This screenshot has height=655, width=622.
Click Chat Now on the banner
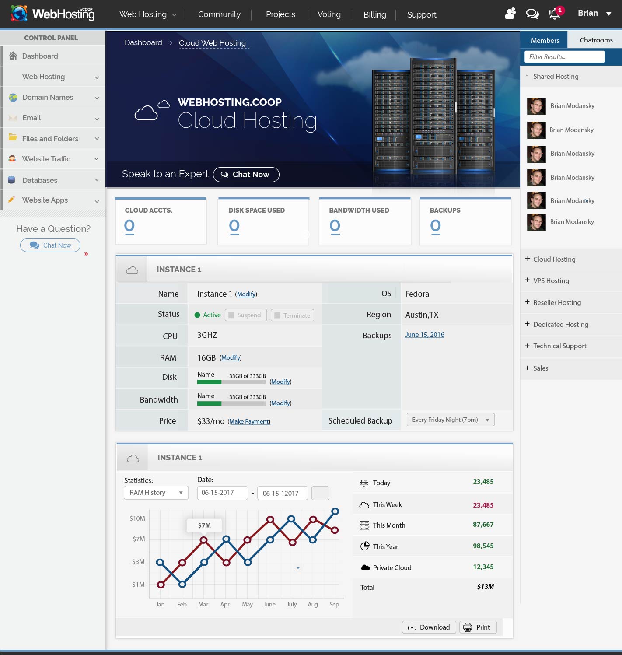pyautogui.click(x=246, y=174)
